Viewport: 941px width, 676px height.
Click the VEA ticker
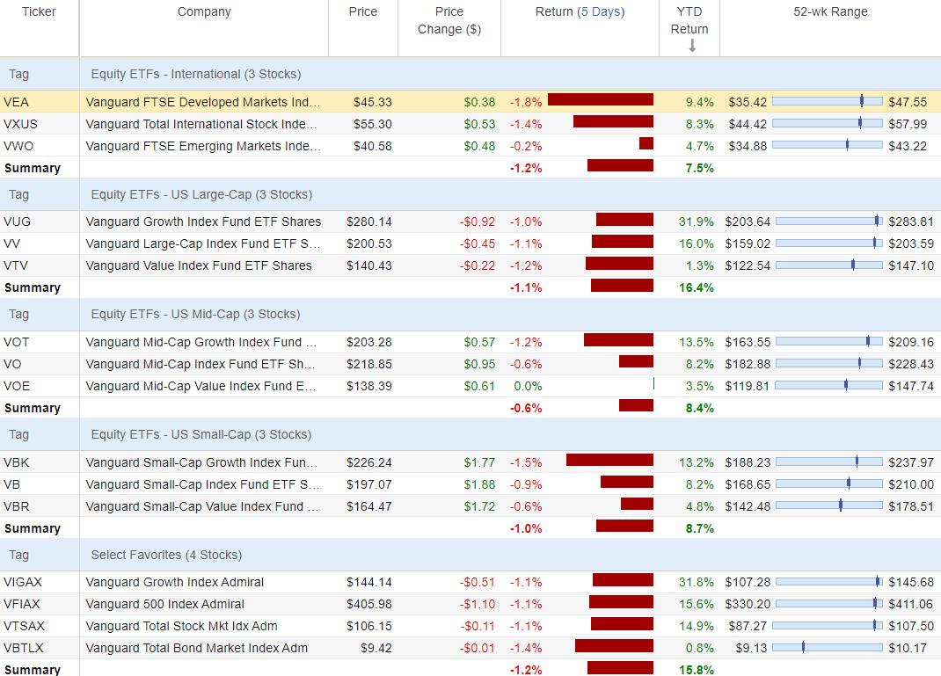[x=16, y=102]
